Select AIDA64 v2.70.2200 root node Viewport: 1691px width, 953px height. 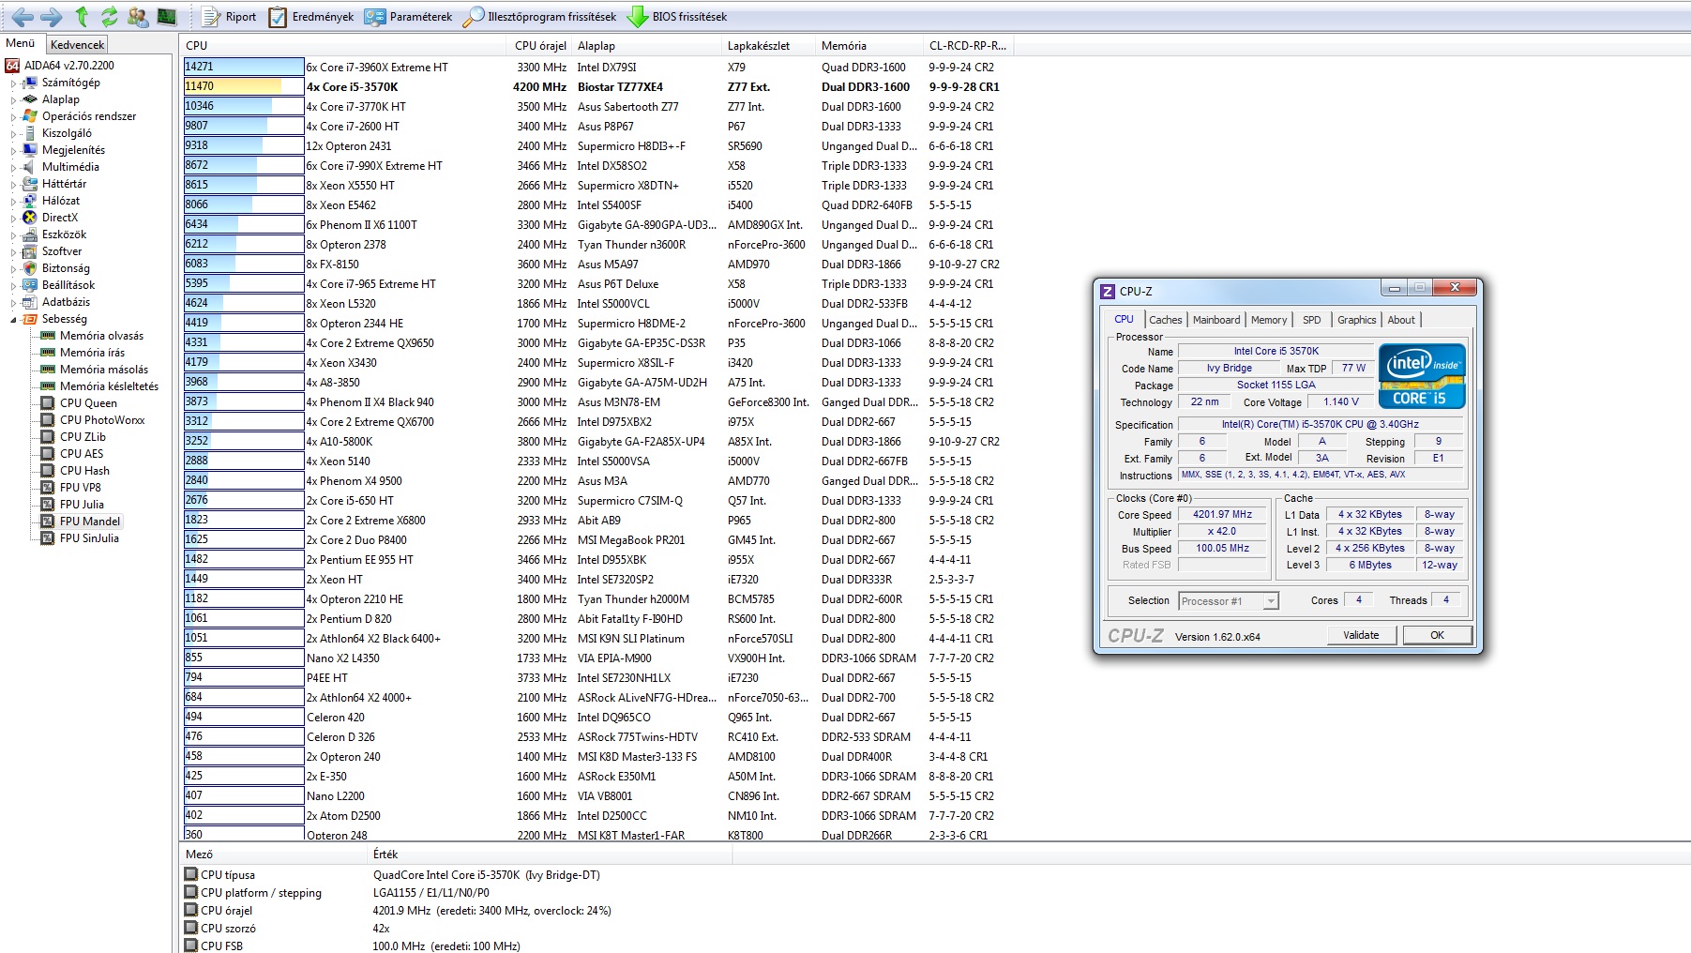[60, 66]
